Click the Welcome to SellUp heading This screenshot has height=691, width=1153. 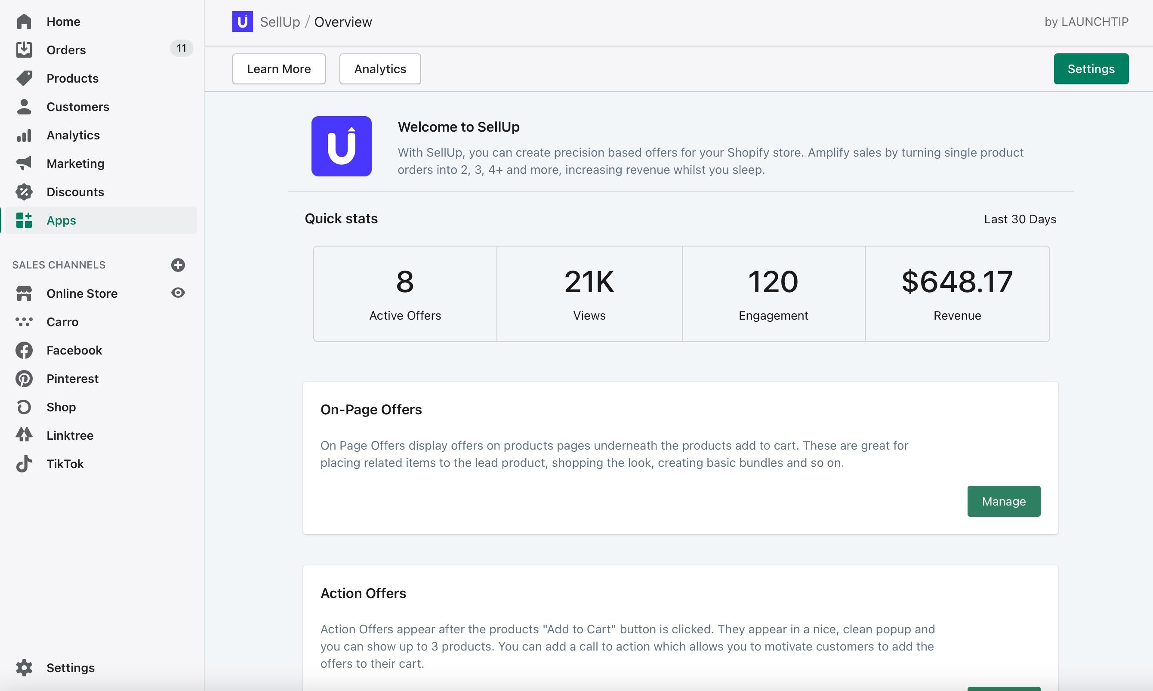[459, 126]
